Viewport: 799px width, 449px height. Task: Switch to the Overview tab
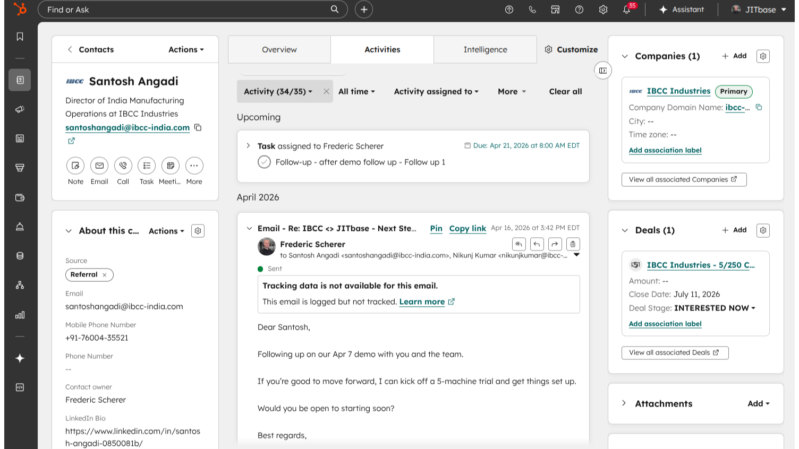[279, 49]
